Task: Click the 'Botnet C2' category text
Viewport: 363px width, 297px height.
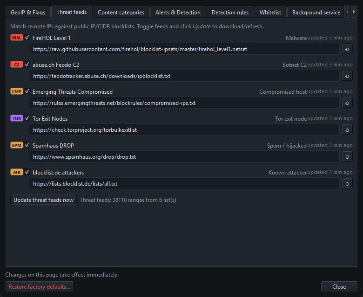Action: click(295, 65)
